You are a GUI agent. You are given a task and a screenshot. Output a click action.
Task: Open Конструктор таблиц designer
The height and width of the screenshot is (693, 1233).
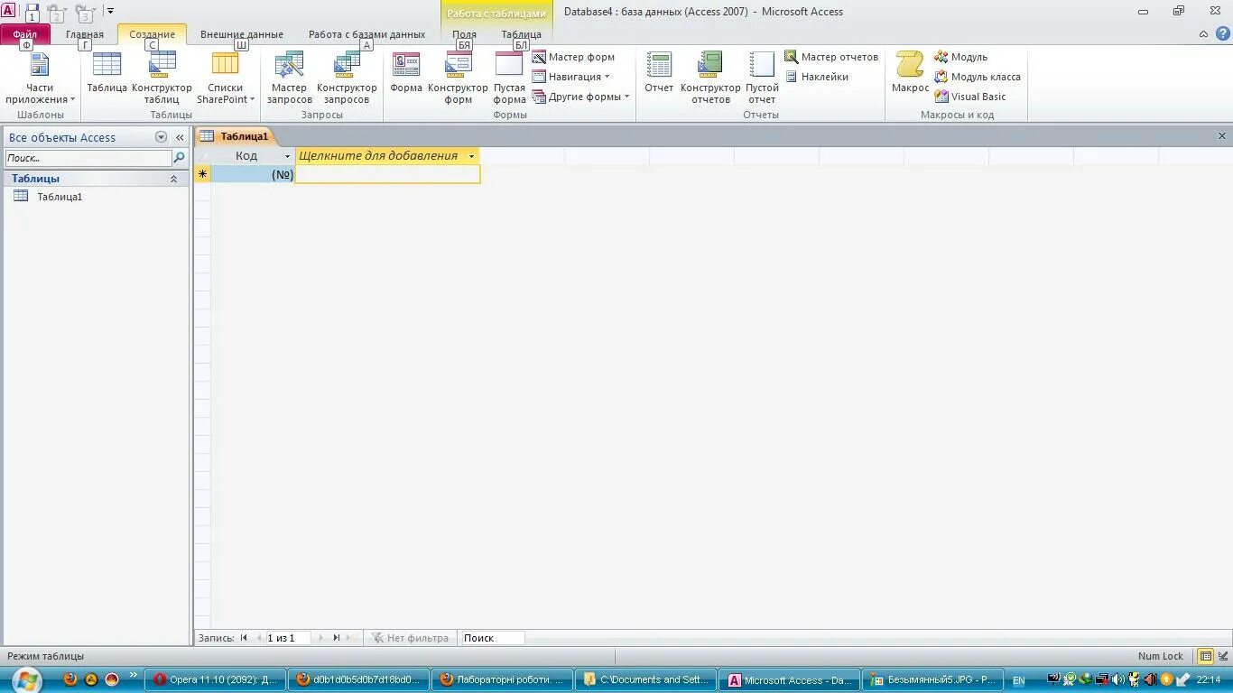(162, 79)
